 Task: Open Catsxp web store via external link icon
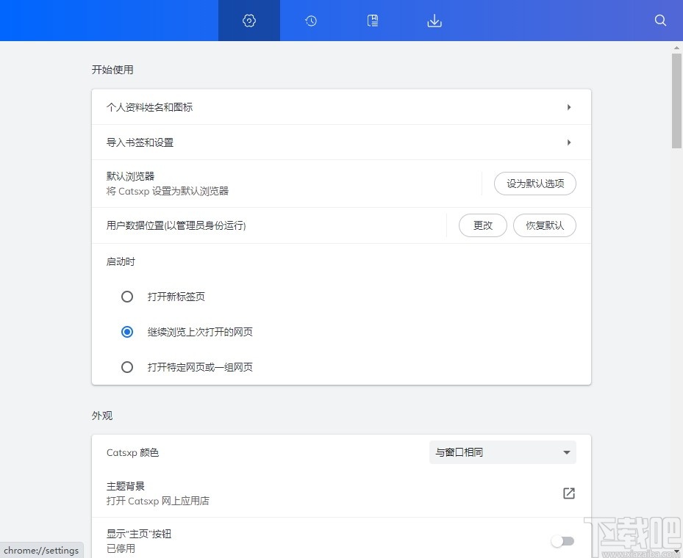568,493
